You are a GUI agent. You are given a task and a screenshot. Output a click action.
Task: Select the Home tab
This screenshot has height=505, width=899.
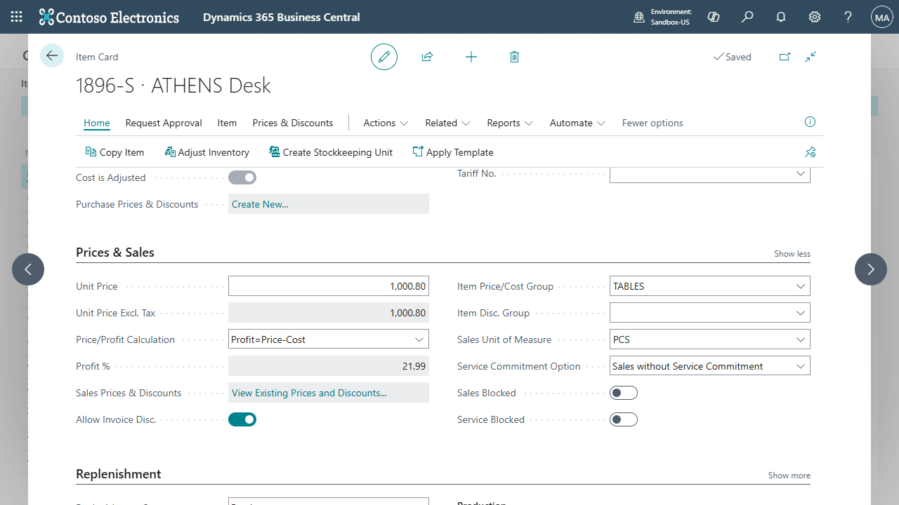pyautogui.click(x=97, y=123)
